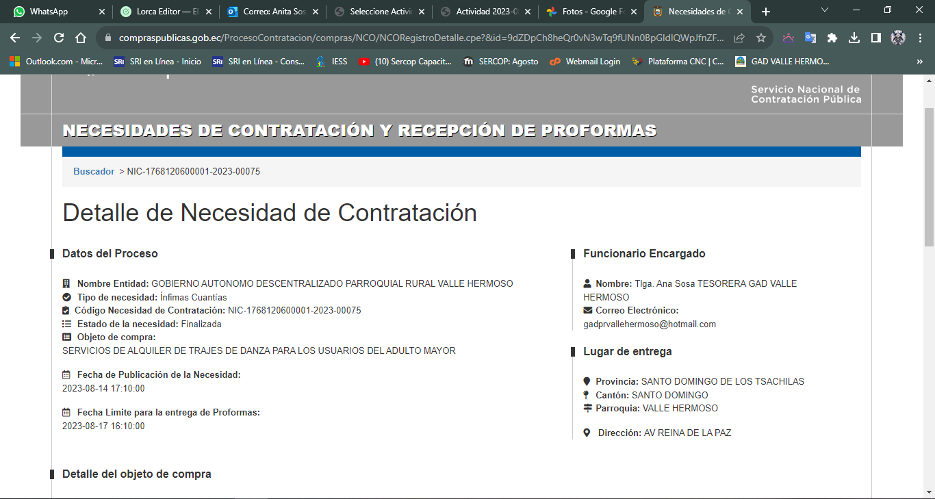This screenshot has width=935, height=499.
Task: Click the share page icon in address bar
Action: point(739,38)
